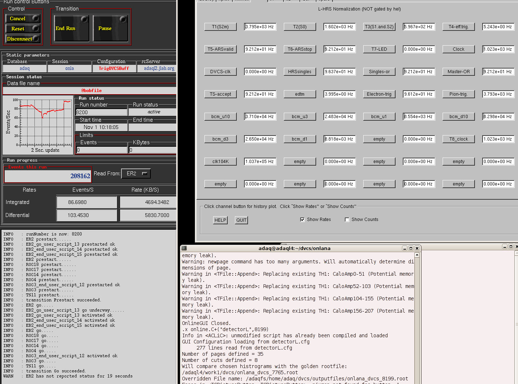Viewport: 518px width, 384px height.
Task: Click the bcm_d10 channel button
Action: click(459, 117)
